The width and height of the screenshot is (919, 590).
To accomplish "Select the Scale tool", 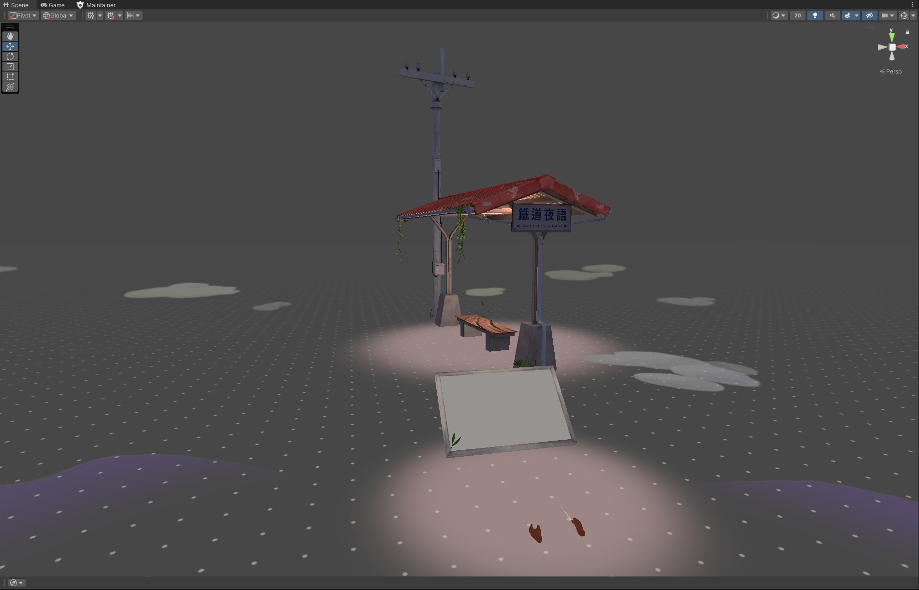I will [10, 67].
